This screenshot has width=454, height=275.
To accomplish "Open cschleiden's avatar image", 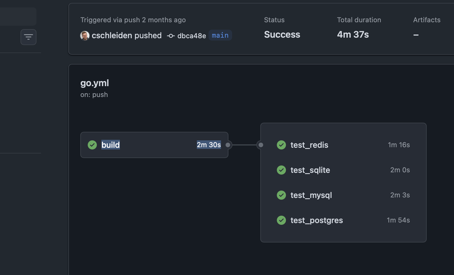I will pos(85,36).
